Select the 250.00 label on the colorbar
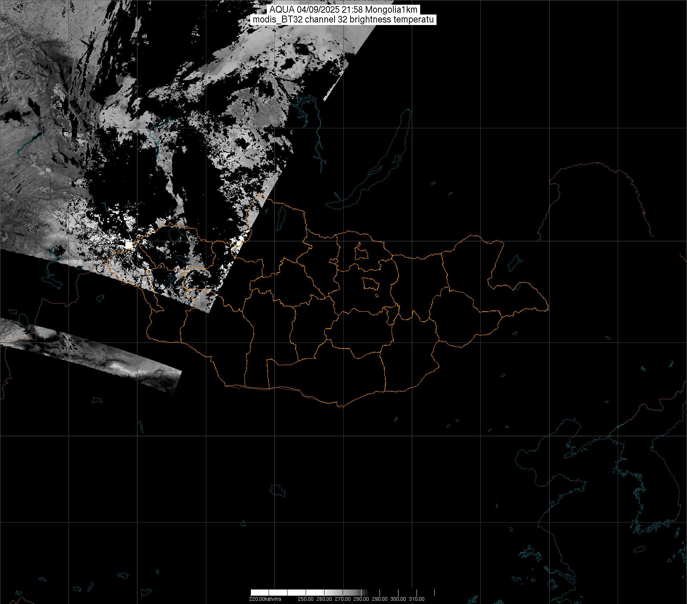 tap(306, 599)
